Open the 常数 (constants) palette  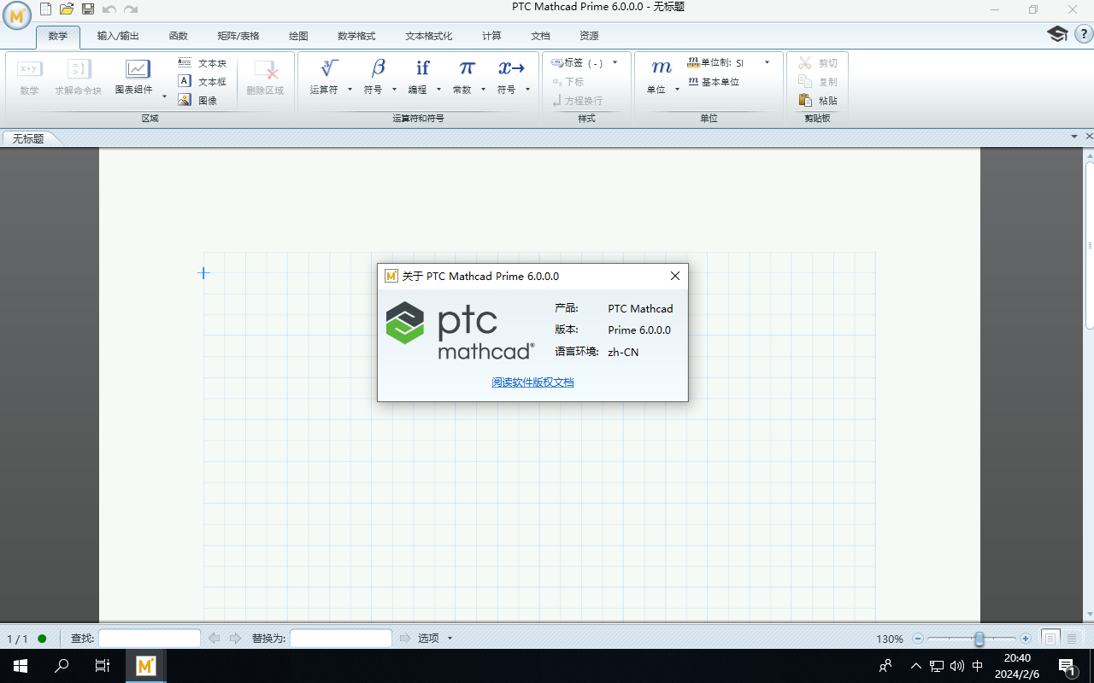pyautogui.click(x=466, y=75)
